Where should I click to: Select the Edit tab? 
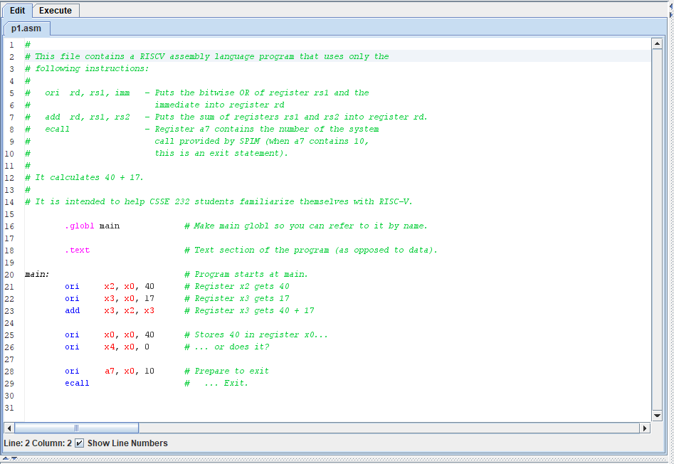click(x=17, y=11)
